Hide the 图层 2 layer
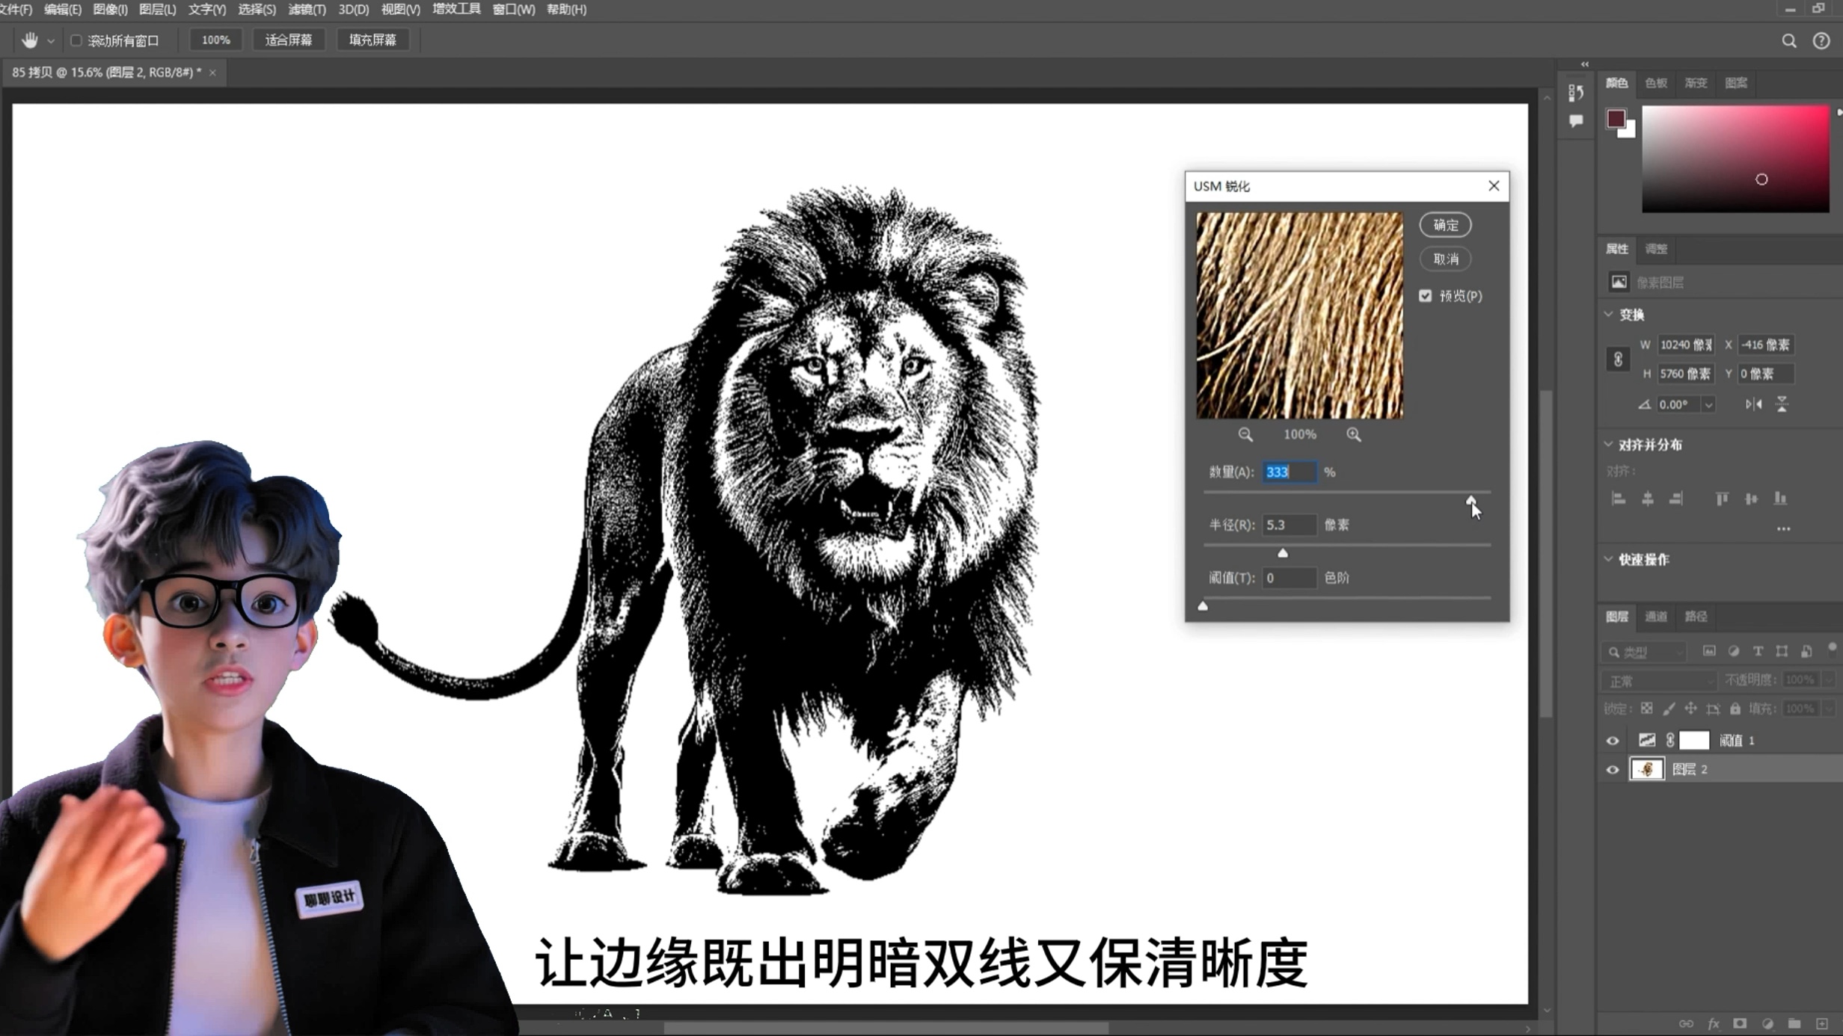This screenshot has width=1843, height=1036. click(x=1613, y=770)
